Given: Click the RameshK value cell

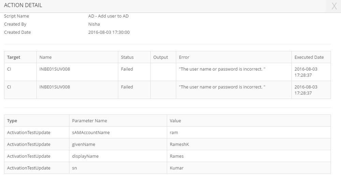Looking at the screenshot, I should 179,144.
